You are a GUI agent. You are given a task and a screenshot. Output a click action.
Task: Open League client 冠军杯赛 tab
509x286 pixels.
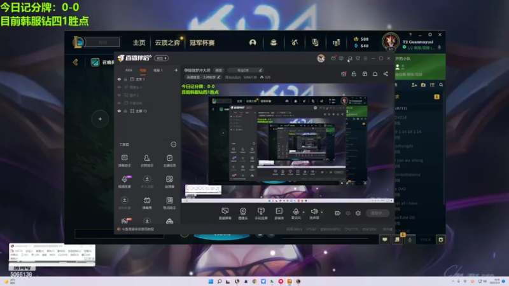pos(202,43)
